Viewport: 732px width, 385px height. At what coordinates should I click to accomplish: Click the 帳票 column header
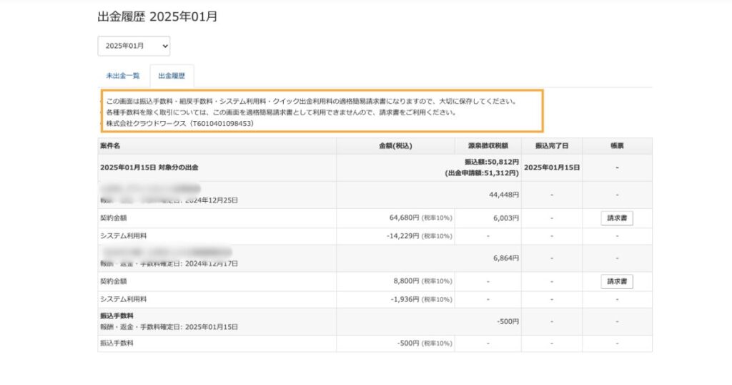pos(617,146)
